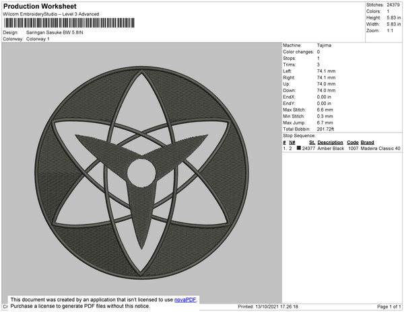Click the Total Bobbin value
Screen dimensions: 404x312
tap(325, 129)
